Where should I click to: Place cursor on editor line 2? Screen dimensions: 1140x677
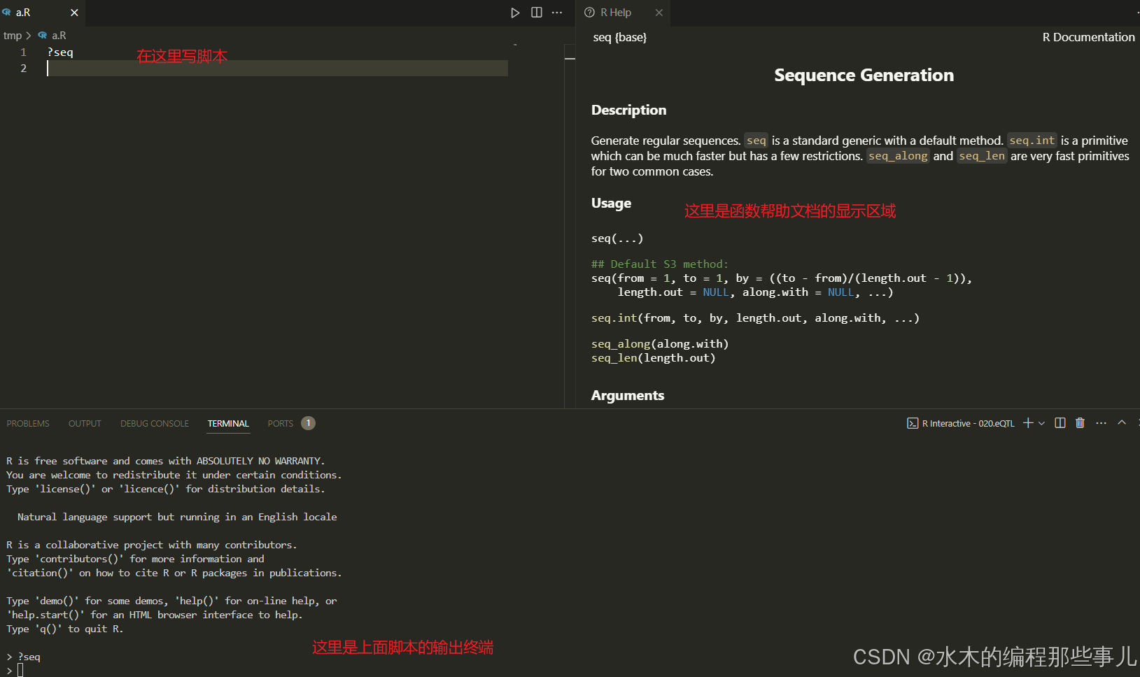277,68
